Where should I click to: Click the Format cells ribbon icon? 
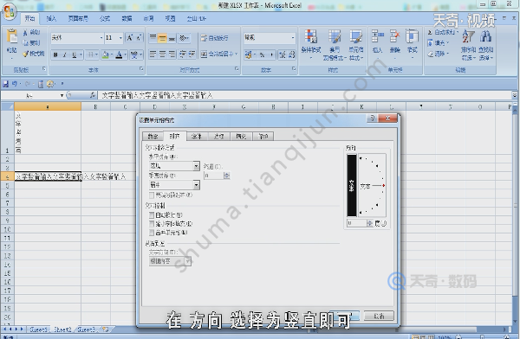click(412, 35)
